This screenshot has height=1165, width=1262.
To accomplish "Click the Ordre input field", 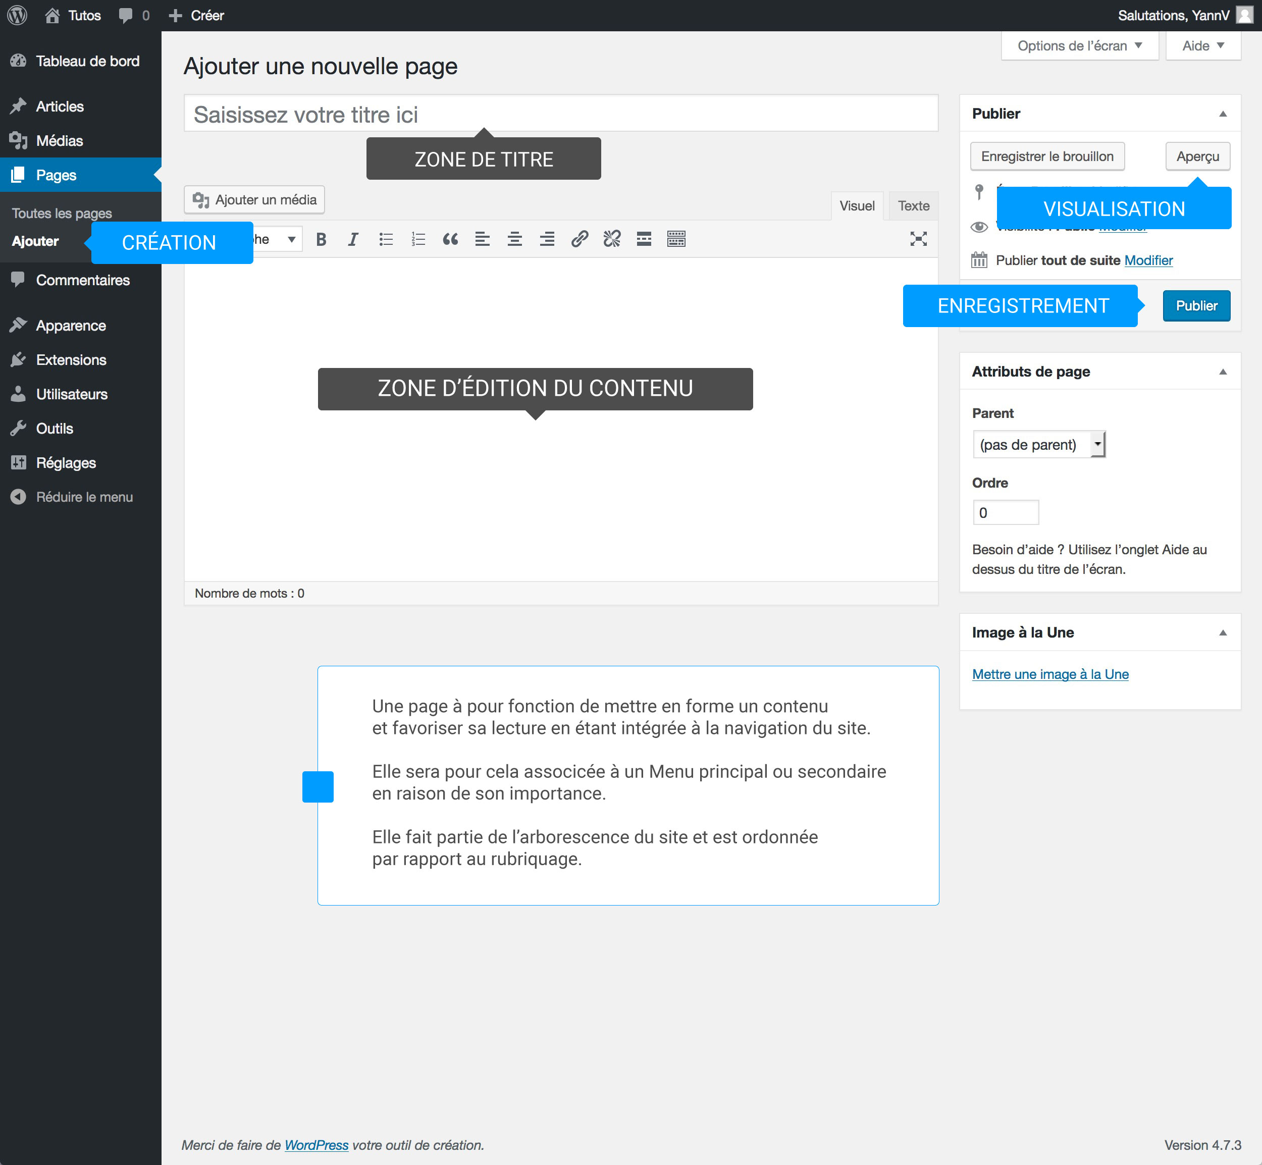I will [1004, 512].
